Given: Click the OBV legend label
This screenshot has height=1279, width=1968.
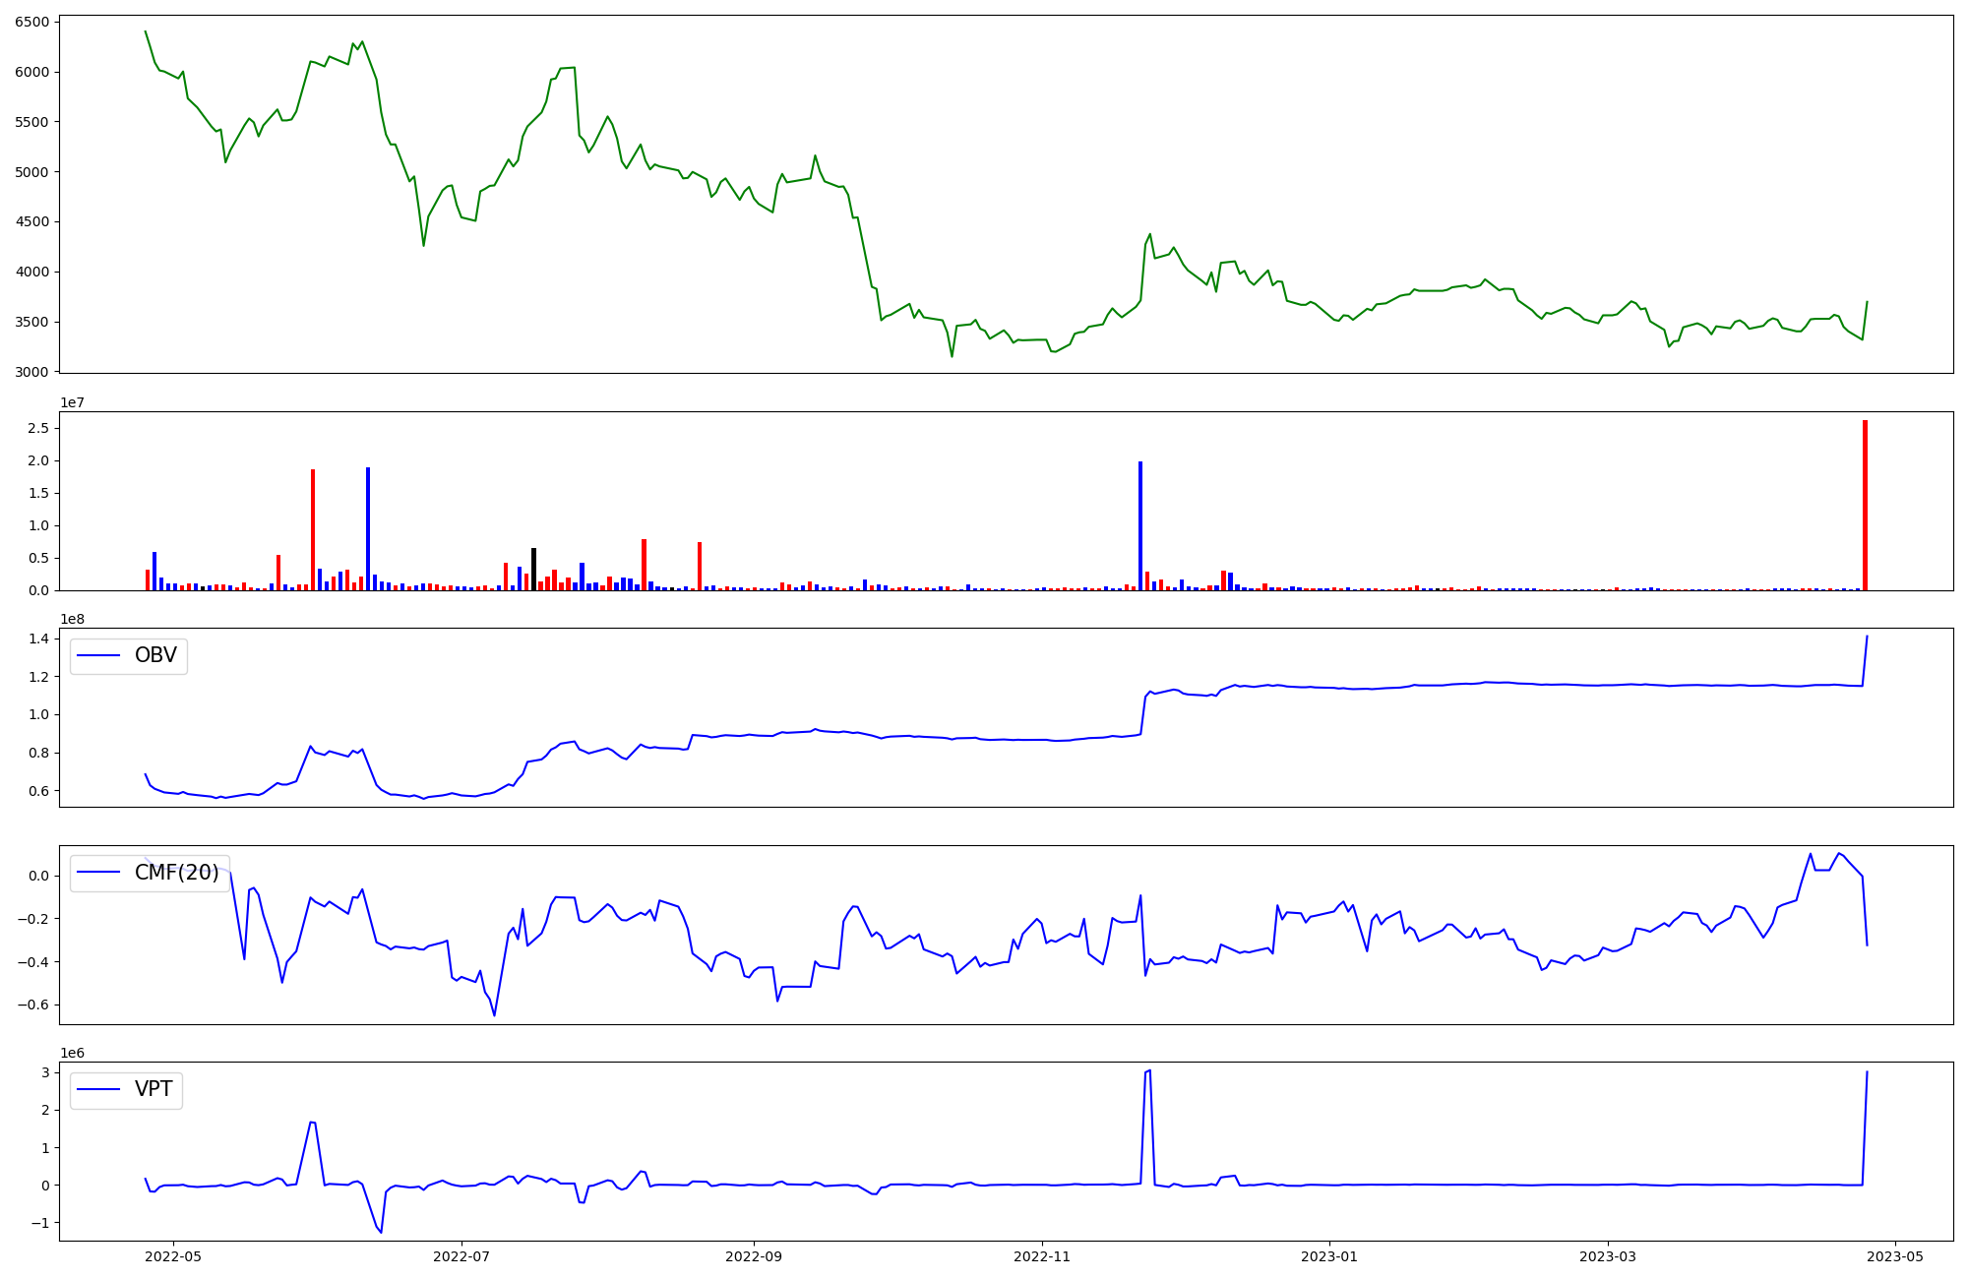Looking at the screenshot, I should coord(155,655).
